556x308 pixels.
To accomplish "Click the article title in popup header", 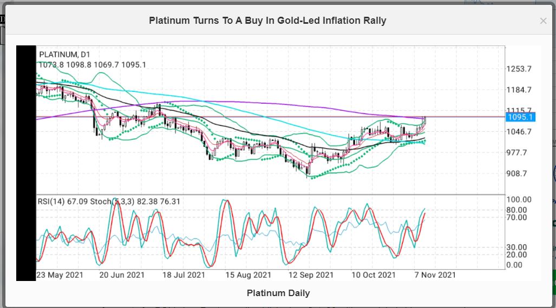I will [x=267, y=21].
